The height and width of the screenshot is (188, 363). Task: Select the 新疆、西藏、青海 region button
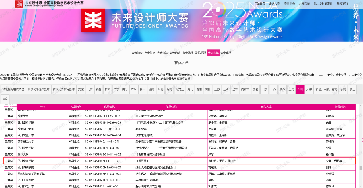(x=326, y=89)
